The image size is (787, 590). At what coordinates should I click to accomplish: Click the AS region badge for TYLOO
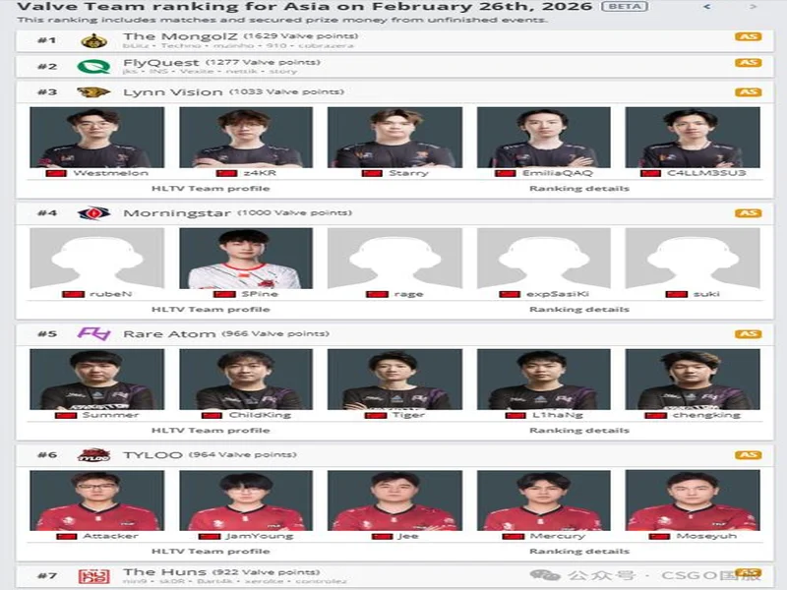748,455
